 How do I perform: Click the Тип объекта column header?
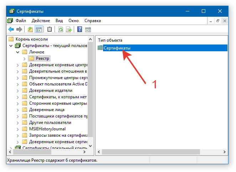(110, 40)
